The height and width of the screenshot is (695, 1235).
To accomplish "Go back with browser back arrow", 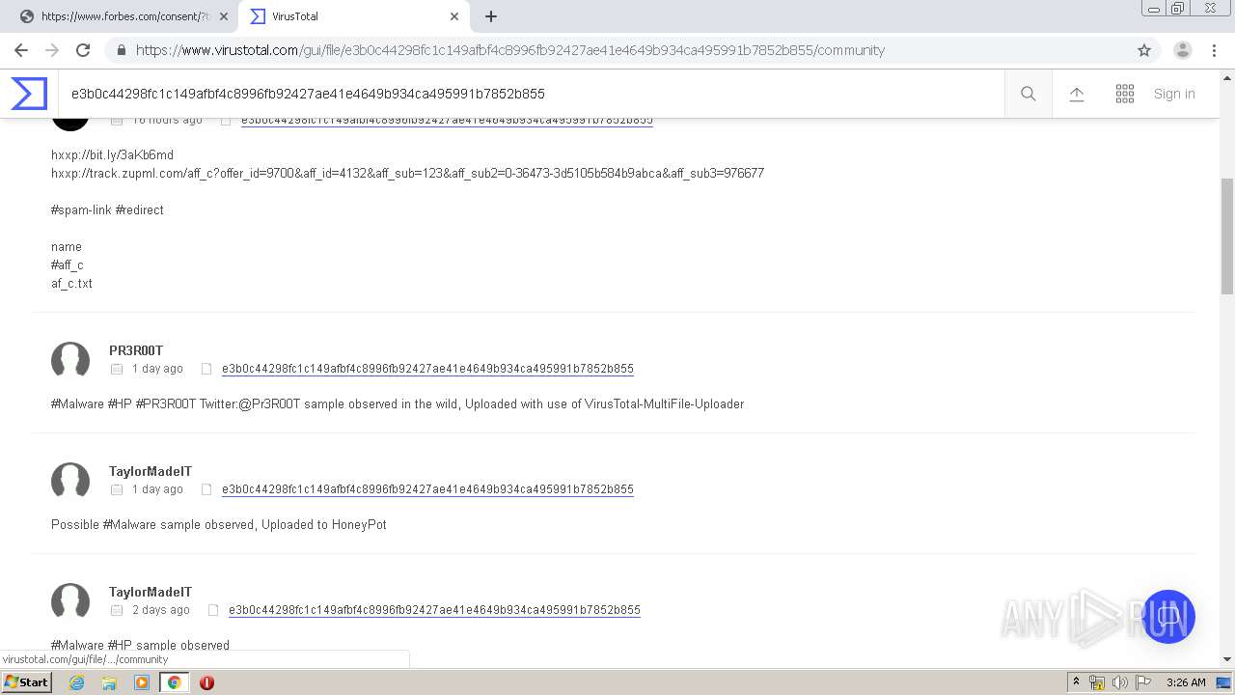I will (21, 50).
